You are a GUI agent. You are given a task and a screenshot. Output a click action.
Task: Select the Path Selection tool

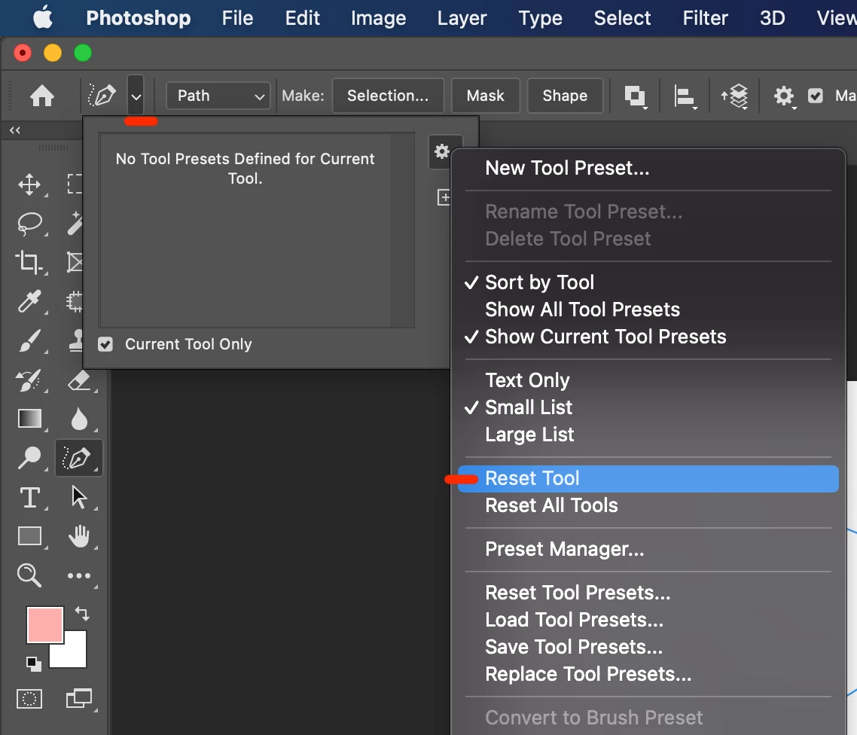point(79,497)
